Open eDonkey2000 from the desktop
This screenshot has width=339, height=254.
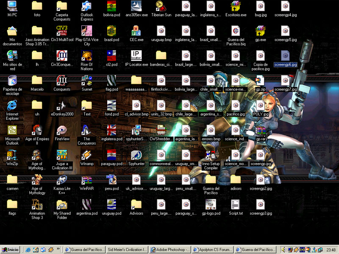click(x=62, y=105)
